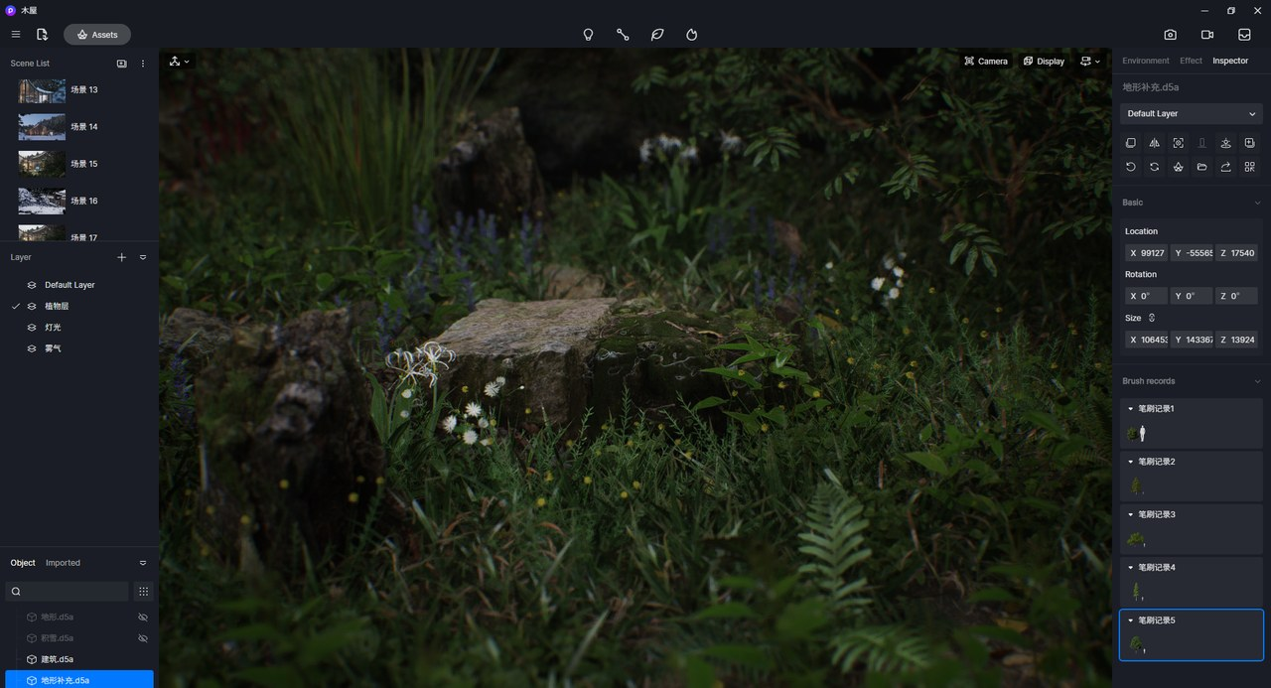
Task: Collapse brush record 笔刷记录2
Action: pos(1130,462)
